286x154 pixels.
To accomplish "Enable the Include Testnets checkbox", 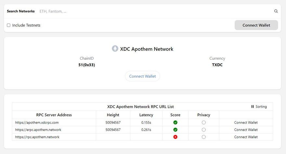I will click(9, 25).
